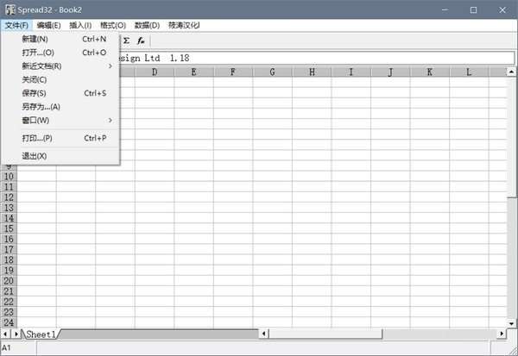
Task: Click the Spread32 app icon in title bar
Action: click(10, 9)
